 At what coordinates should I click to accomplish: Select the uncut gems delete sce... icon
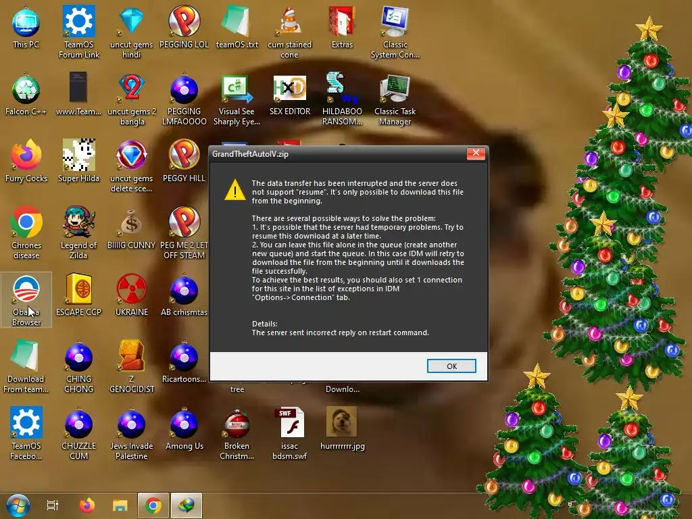132,166
